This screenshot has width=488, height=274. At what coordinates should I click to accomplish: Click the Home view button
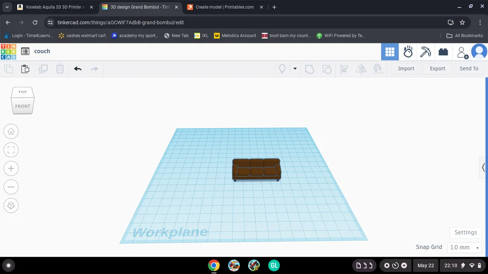(x=11, y=131)
